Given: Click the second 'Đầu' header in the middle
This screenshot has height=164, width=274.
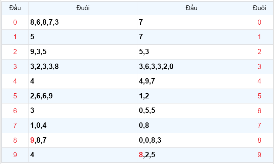Looking at the screenshot, I should coord(192,8).
